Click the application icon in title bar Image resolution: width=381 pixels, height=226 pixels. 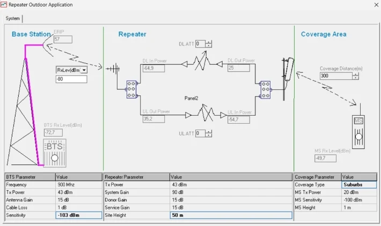[x=4, y=5]
